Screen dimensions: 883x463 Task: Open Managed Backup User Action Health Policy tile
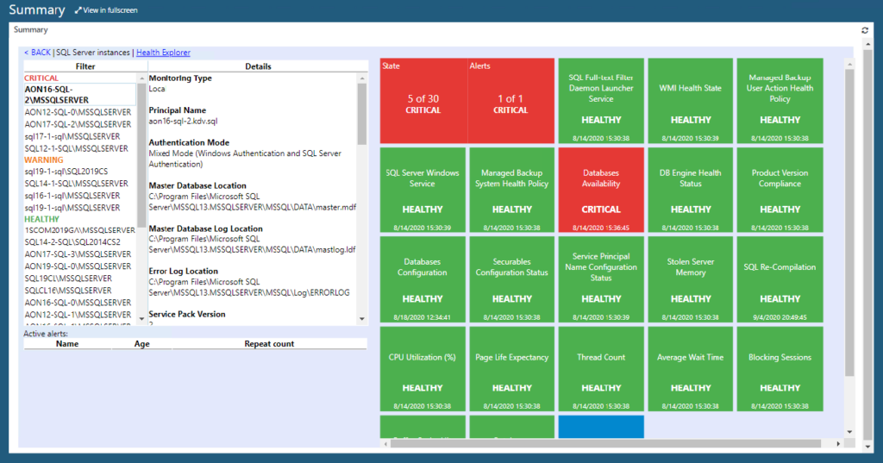point(780,101)
